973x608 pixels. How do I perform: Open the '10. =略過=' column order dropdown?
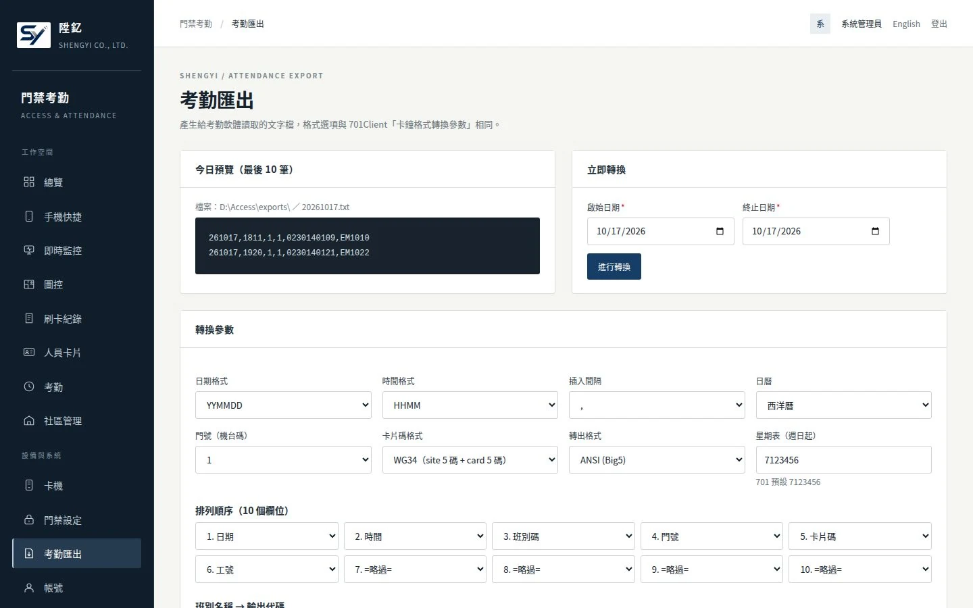pyautogui.click(x=860, y=569)
